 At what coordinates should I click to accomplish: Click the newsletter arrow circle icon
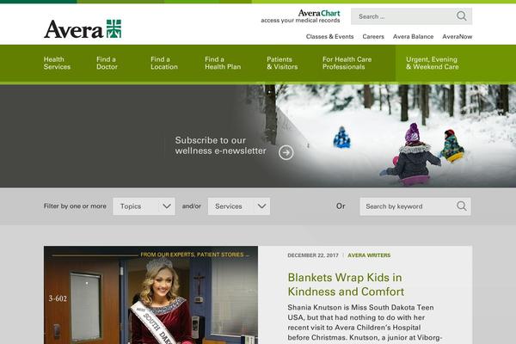click(x=286, y=153)
